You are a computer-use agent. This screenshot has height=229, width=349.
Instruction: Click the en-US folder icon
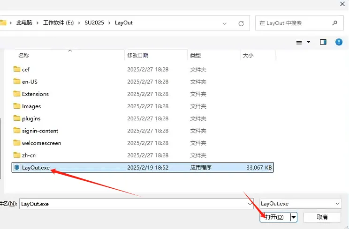click(x=17, y=81)
